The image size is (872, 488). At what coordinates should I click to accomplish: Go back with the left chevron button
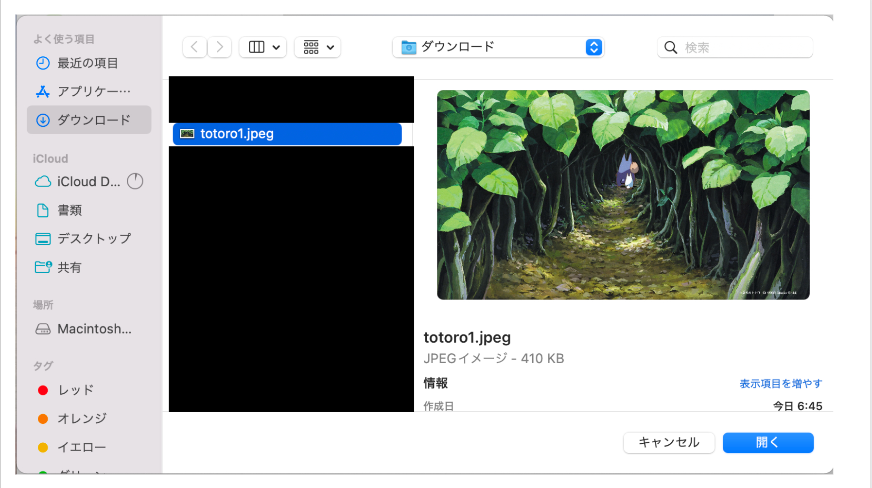click(194, 47)
